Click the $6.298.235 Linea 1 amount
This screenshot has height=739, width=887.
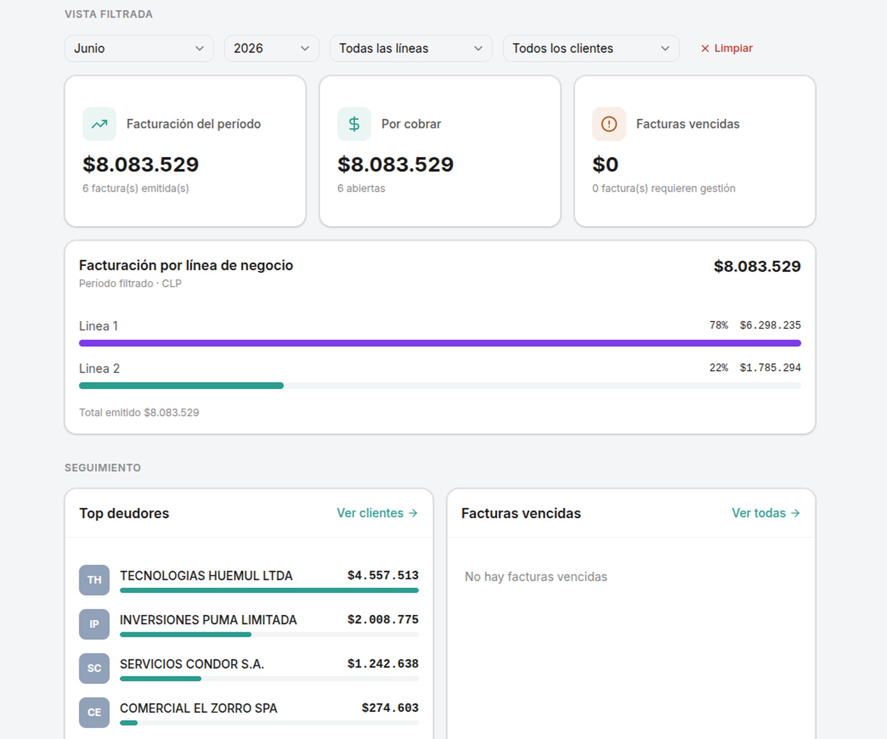coord(770,325)
